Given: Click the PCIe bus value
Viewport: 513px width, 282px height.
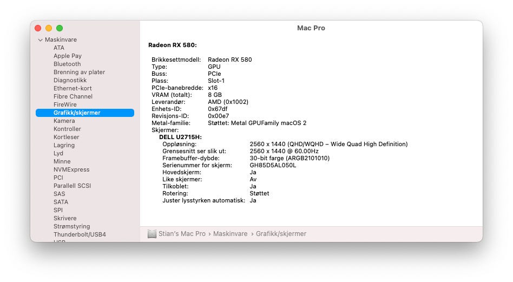Looking at the screenshot, I should click(x=214, y=74).
